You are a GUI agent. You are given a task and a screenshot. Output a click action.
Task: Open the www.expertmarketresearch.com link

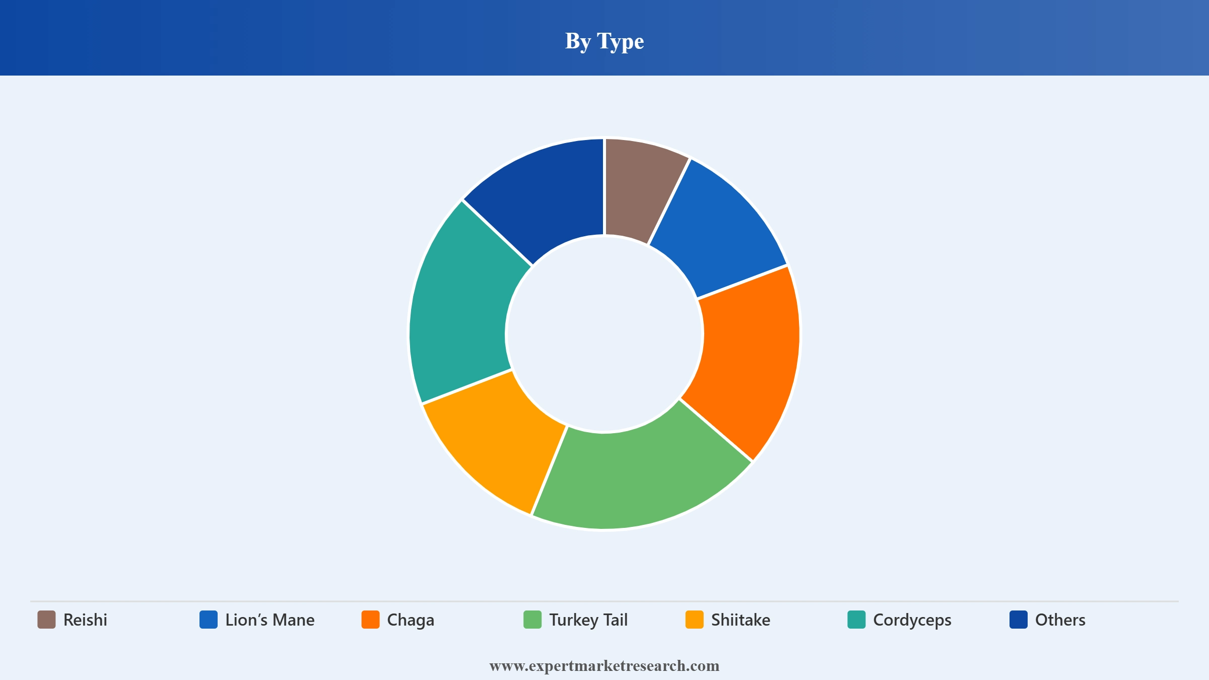click(x=604, y=666)
